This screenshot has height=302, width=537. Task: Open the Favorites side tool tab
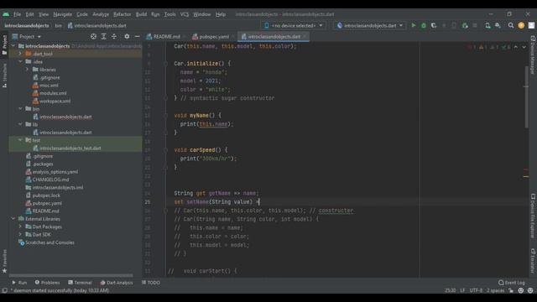coord(4,262)
